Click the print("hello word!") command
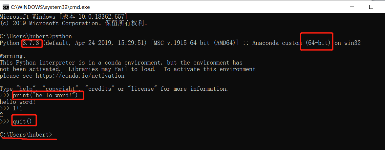This screenshot has width=385, height=150. point(45,95)
